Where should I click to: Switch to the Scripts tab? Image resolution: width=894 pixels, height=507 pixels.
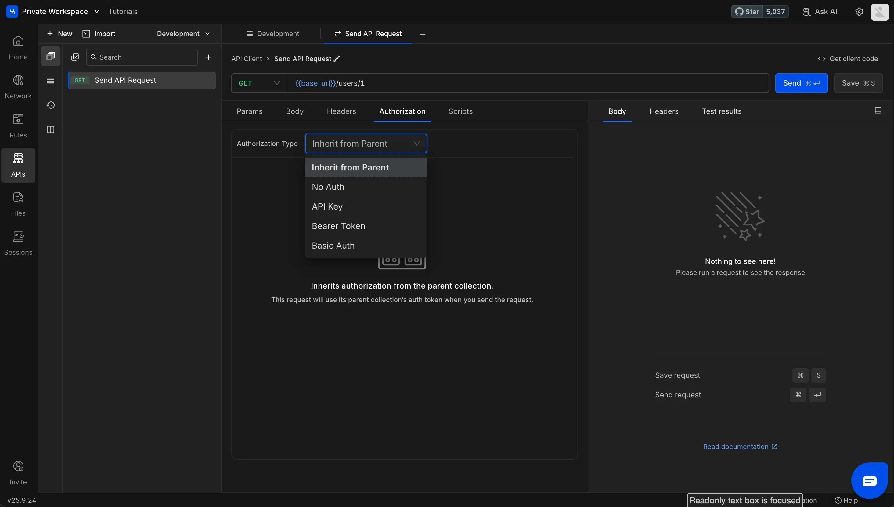(x=460, y=111)
